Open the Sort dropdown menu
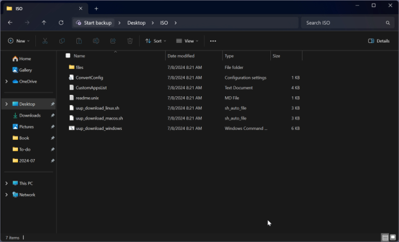Viewport: 399px width, 242px height. tap(156, 41)
